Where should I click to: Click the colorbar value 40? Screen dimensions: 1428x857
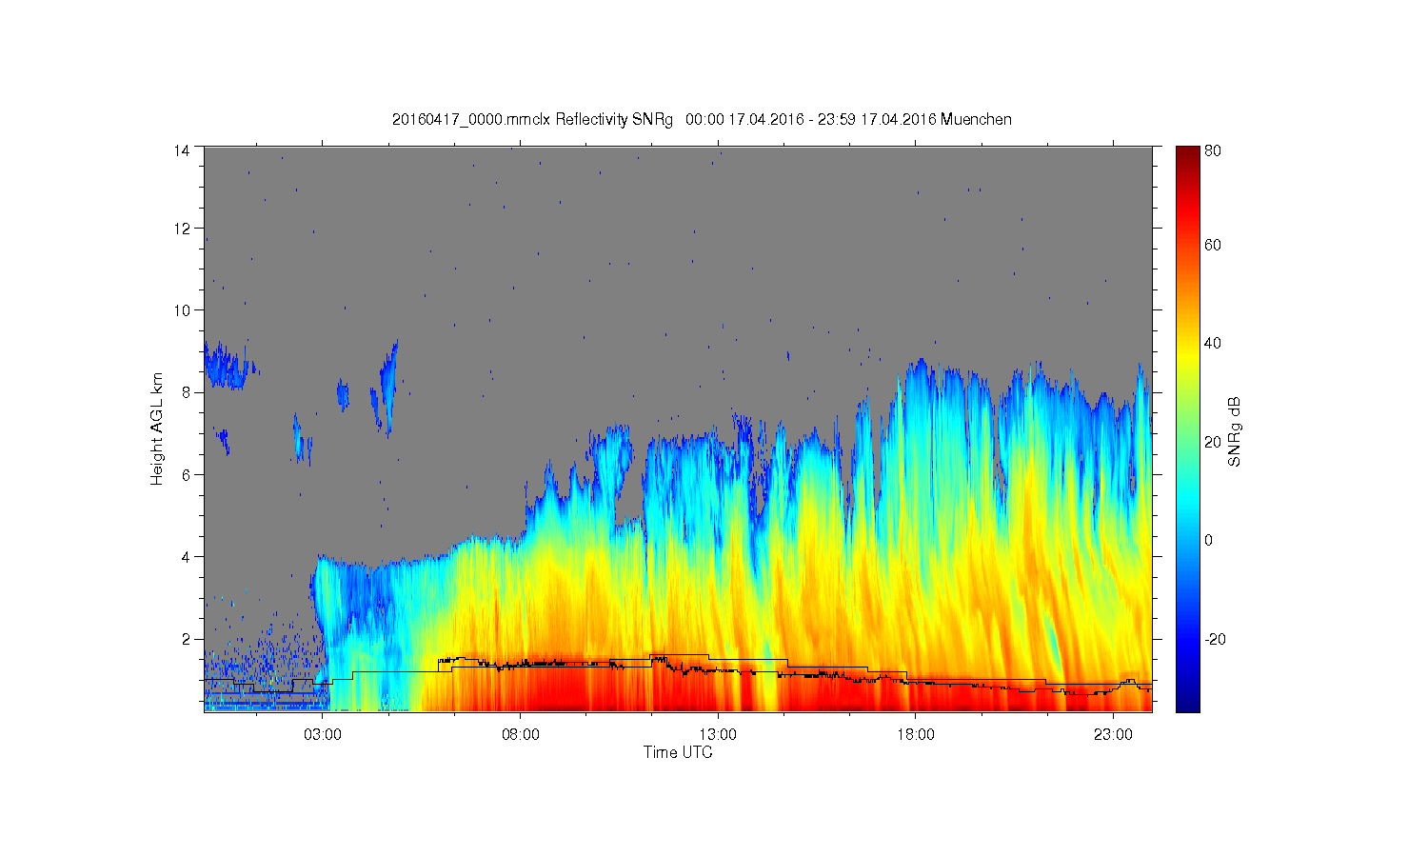[x=1213, y=344]
